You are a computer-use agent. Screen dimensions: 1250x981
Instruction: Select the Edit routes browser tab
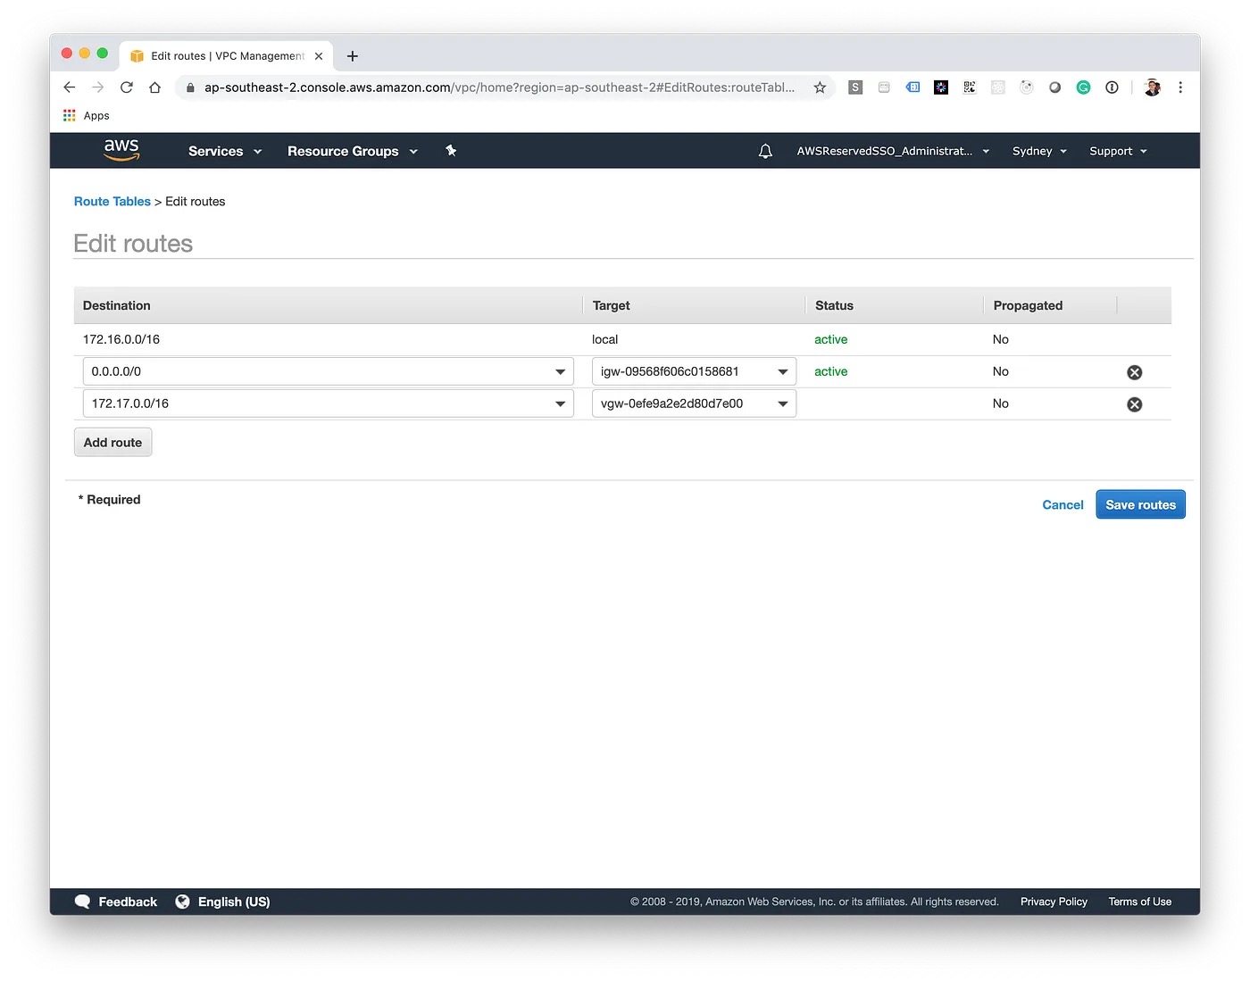point(227,56)
